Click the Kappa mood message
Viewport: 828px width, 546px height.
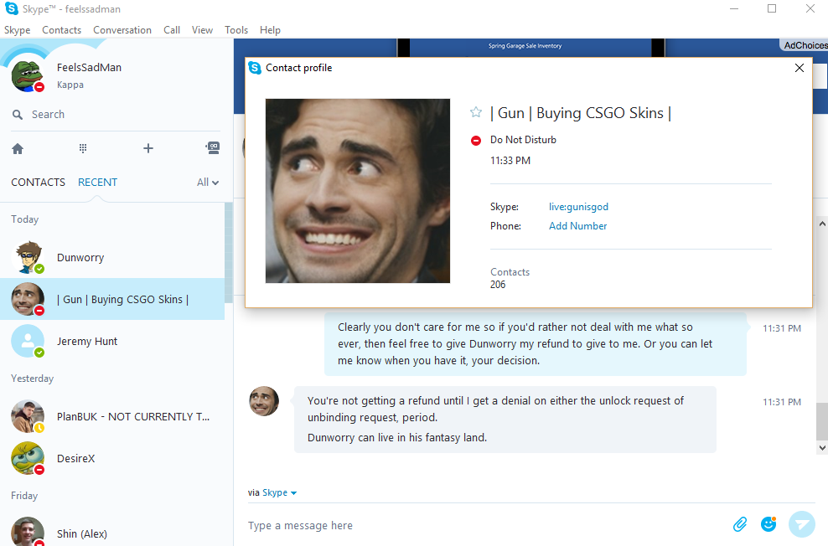pyautogui.click(x=70, y=85)
